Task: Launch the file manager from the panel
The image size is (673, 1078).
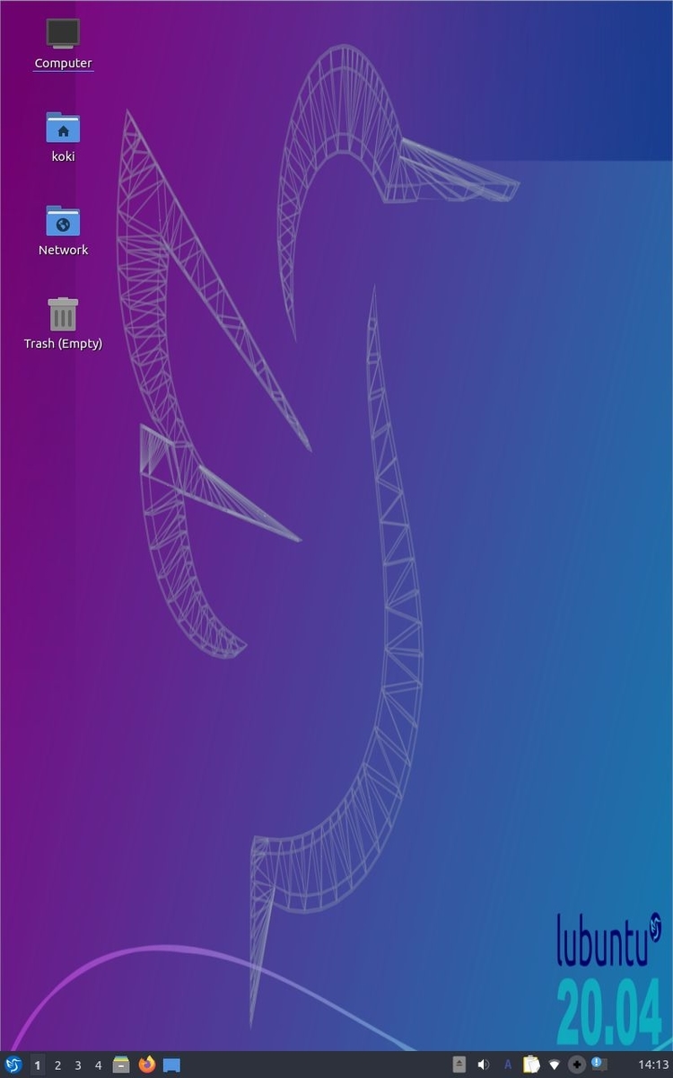Action: tap(121, 1065)
